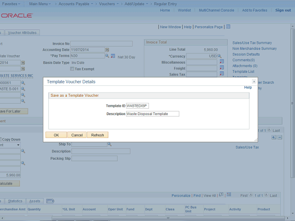Open Template List link
Viewport: 295px width, 221px height.
coord(243,71)
